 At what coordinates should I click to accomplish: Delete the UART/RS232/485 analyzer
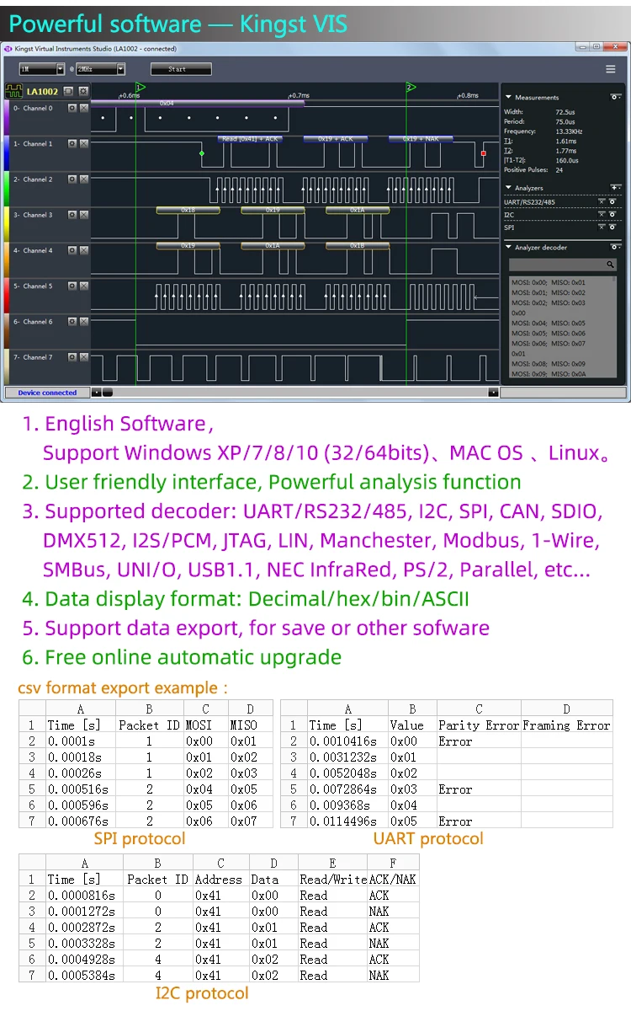pos(601,202)
